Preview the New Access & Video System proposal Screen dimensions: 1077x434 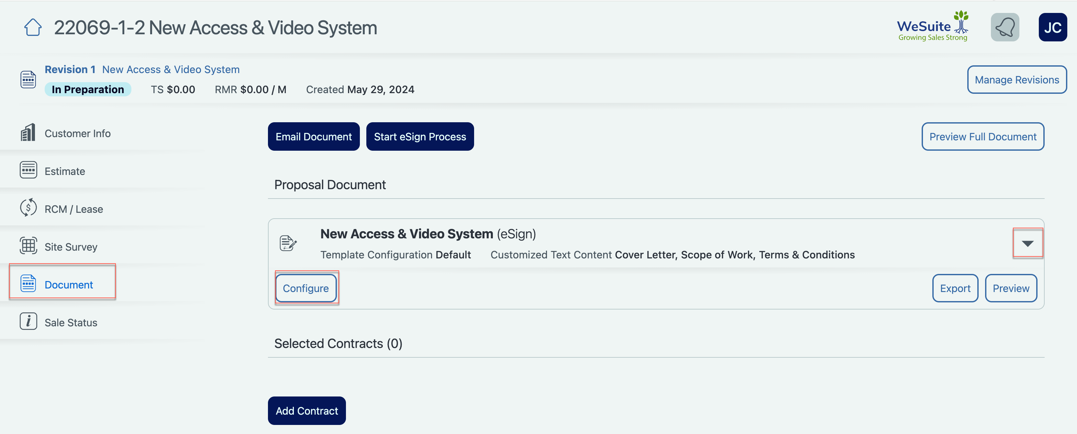click(x=1011, y=288)
